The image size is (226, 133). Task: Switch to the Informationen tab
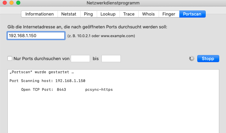point(40,14)
